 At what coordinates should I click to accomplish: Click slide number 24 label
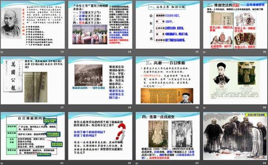click(x=264, y=163)
